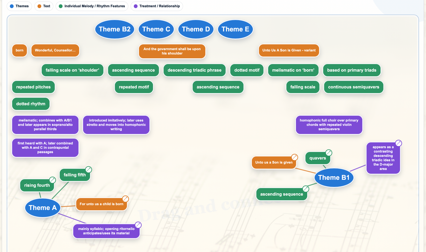Select 'homophonic full choir over primary chords' card
426x252 pixels.
329,125
